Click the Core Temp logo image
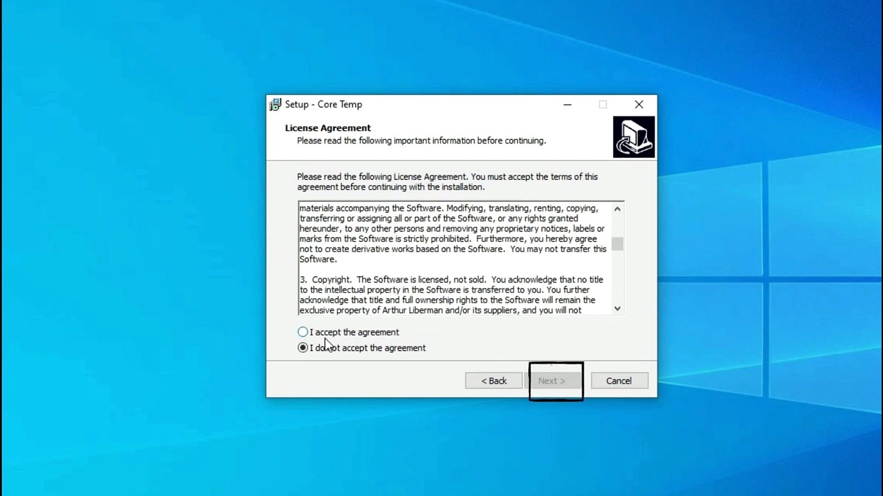Screen dimensions: 883x496 click(x=633, y=136)
